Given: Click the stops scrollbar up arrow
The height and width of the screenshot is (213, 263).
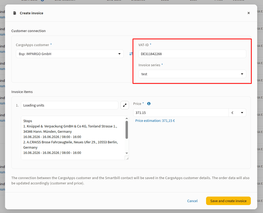Looking at the screenshot, I should pyautogui.click(x=127, y=118).
